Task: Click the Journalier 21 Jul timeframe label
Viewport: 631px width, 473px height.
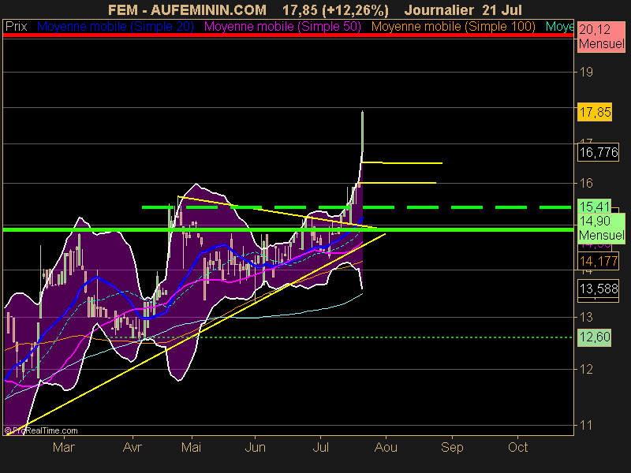Action: click(x=463, y=9)
